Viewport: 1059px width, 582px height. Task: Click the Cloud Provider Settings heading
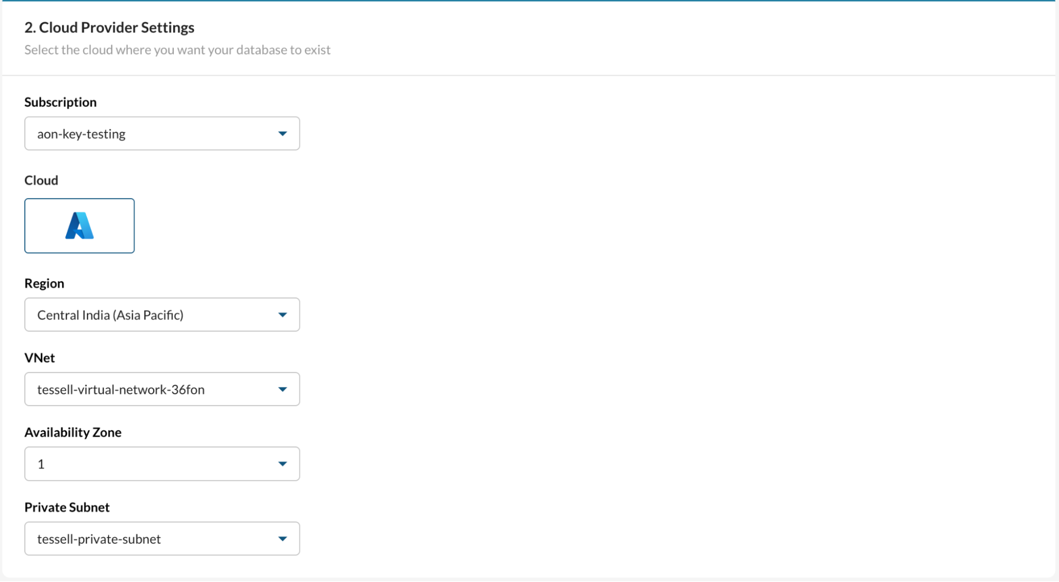(x=109, y=28)
